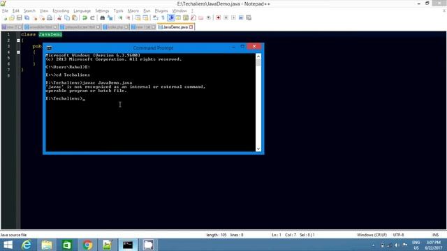This screenshot has width=447, height=251.
Task: Toggle Word wrap in toolbar
Action: pos(155,18)
